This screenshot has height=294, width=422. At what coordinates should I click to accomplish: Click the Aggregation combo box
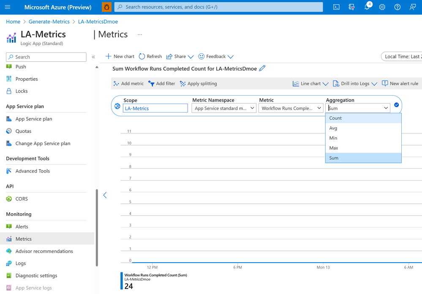[358, 108]
